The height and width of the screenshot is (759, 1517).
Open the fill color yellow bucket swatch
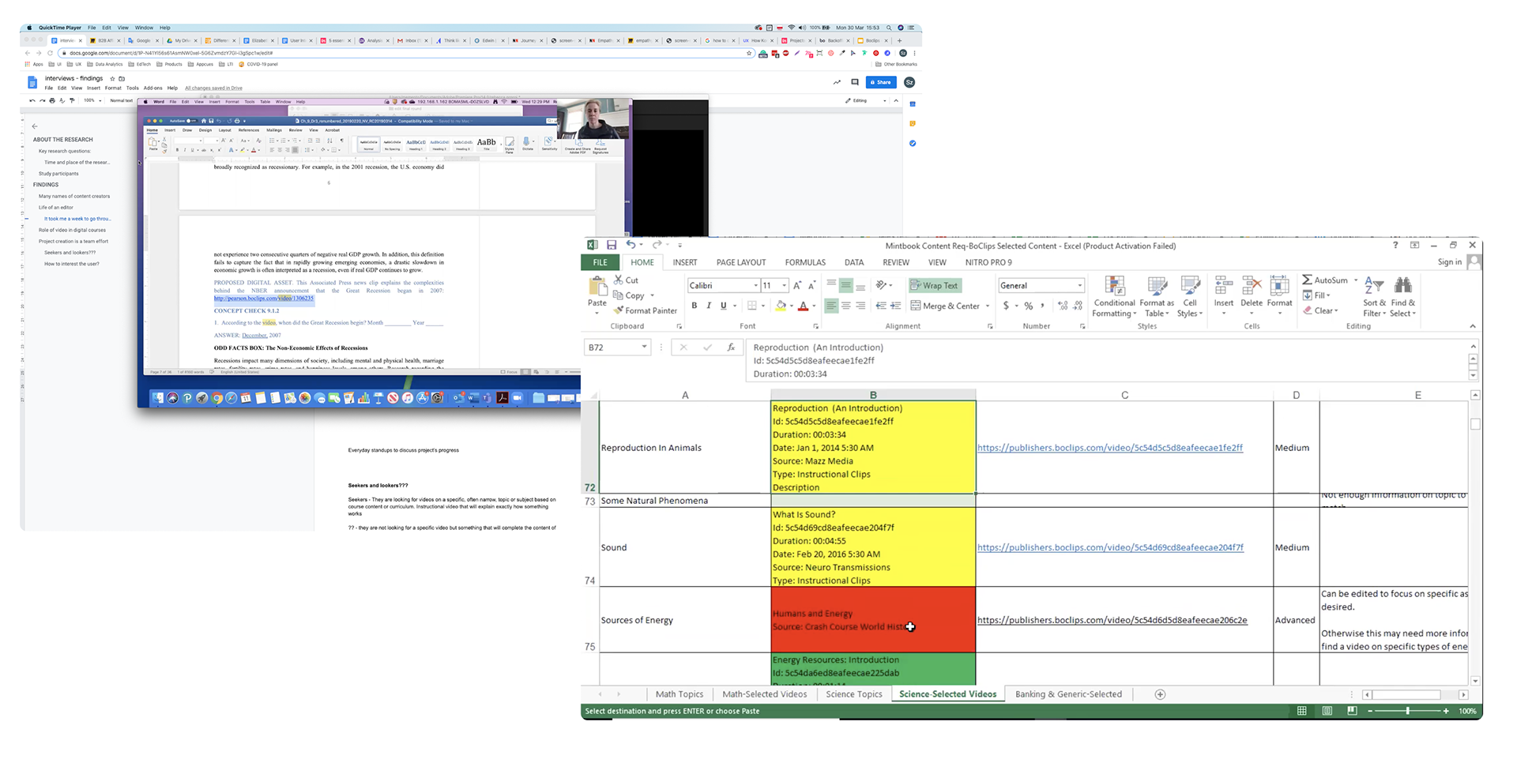pyautogui.click(x=781, y=306)
